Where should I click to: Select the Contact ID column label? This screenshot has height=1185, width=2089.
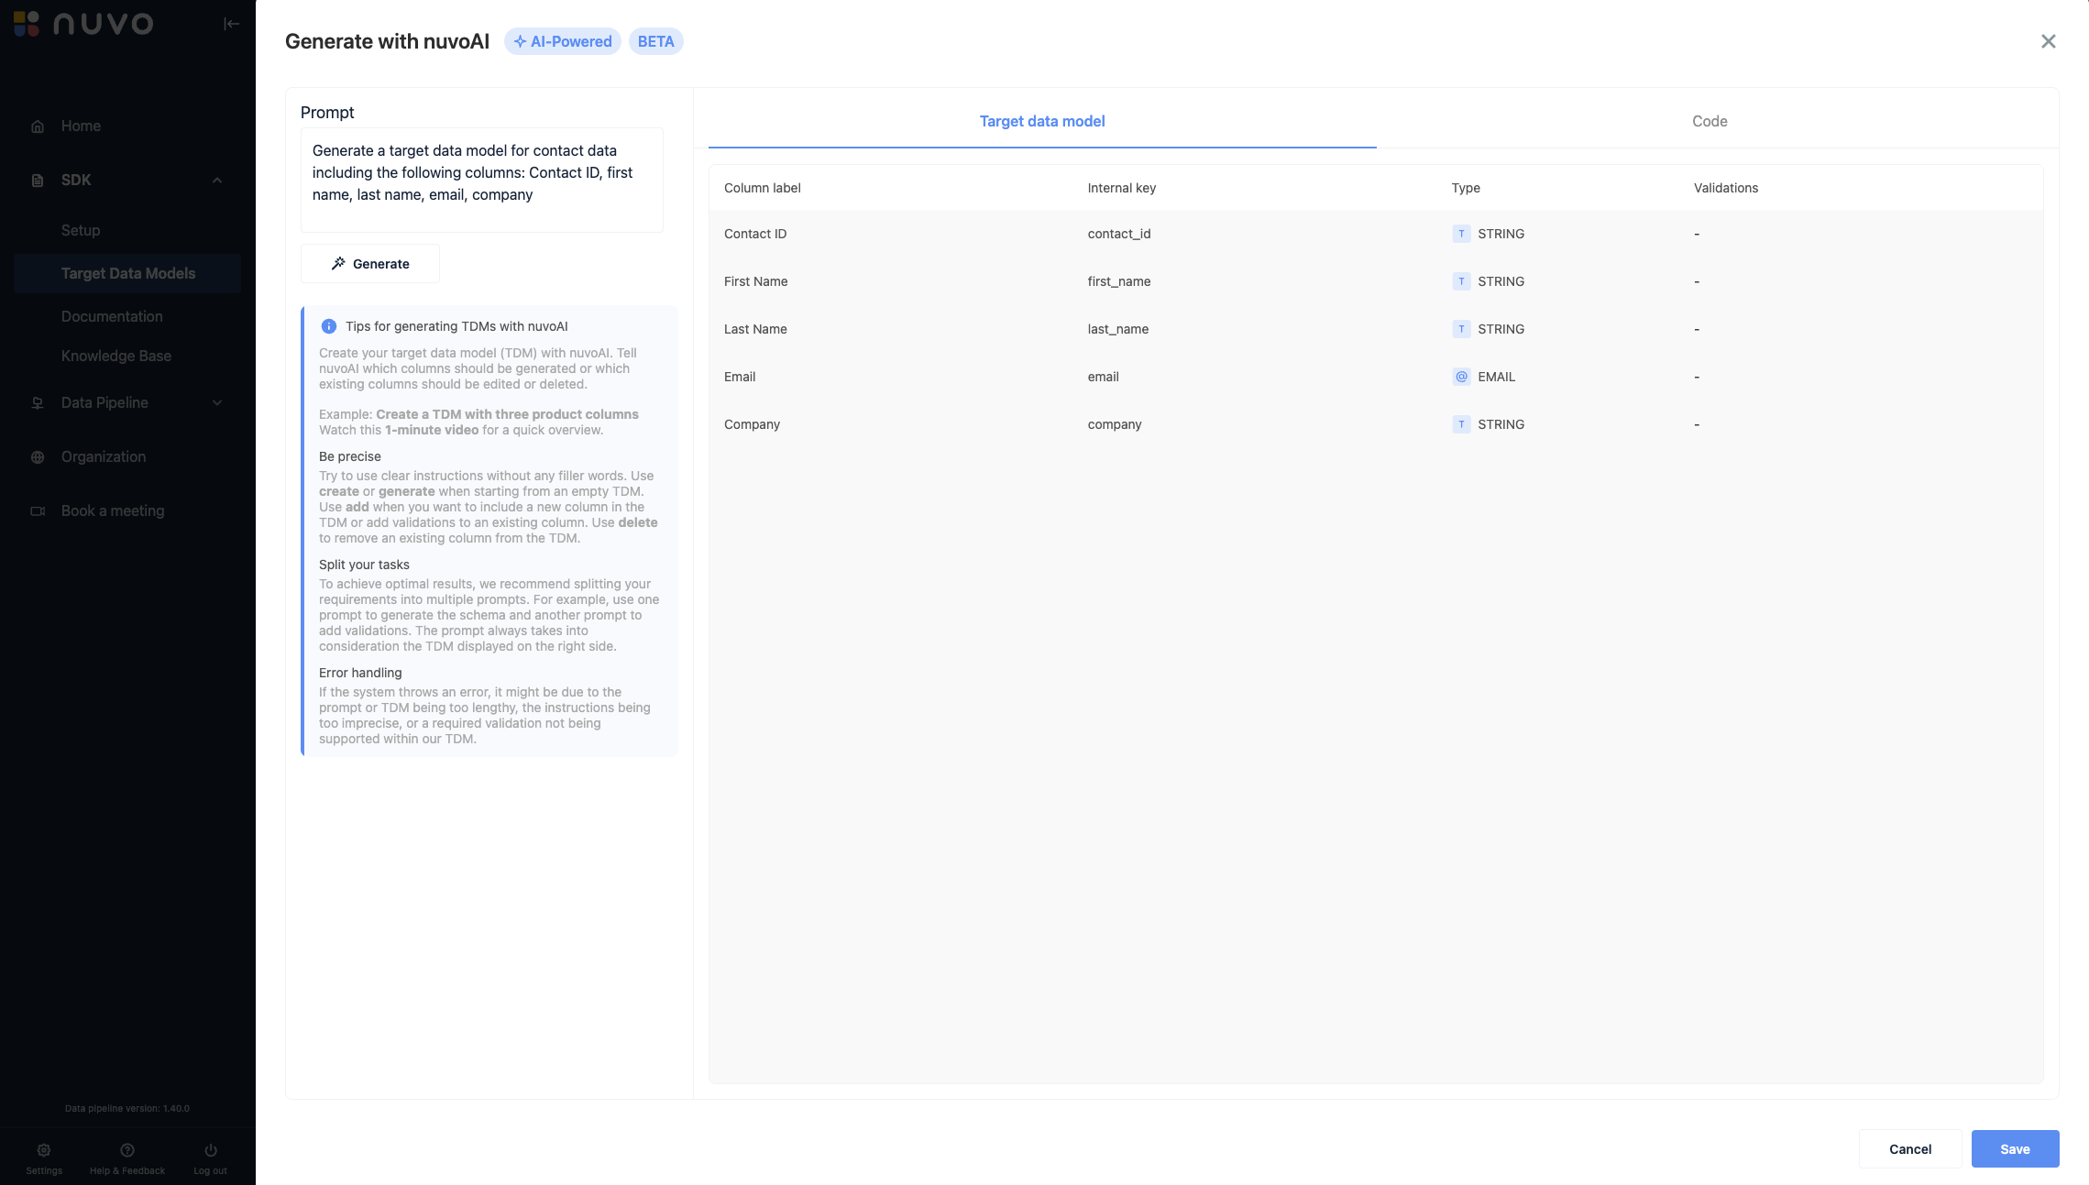[755, 234]
